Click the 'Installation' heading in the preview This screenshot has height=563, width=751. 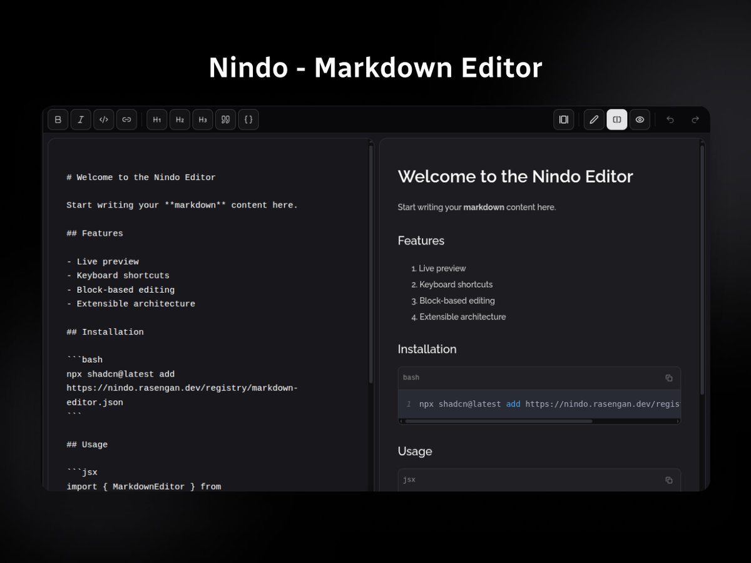click(427, 349)
